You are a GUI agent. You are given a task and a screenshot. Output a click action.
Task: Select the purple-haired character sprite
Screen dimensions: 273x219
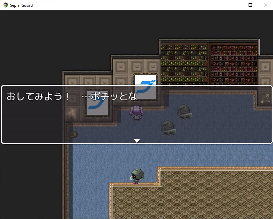136,113
